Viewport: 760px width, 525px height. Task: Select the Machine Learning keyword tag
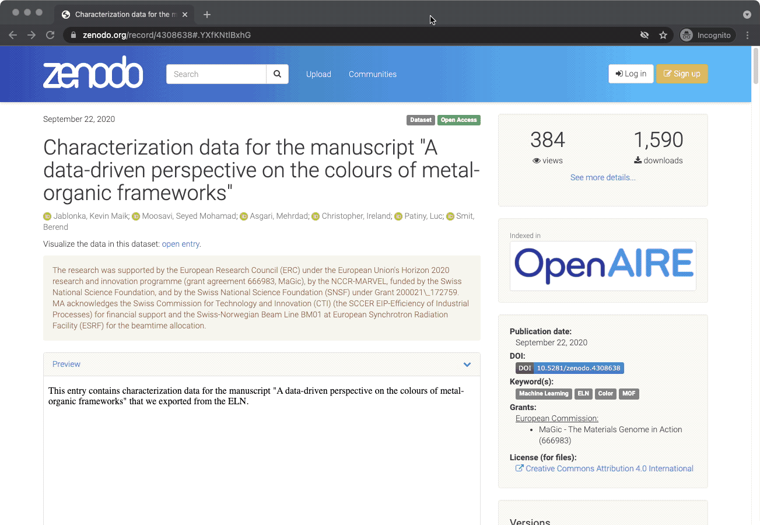pyautogui.click(x=544, y=394)
